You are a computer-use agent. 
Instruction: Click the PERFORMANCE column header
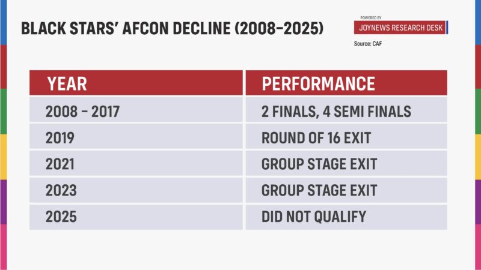[x=346, y=83]
